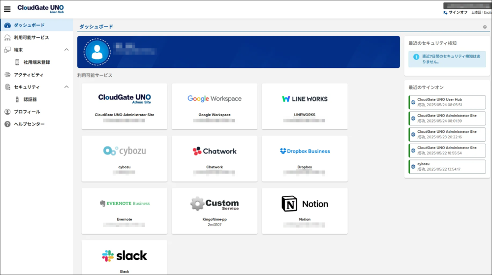Launch the Evernote Business tile

click(124, 211)
